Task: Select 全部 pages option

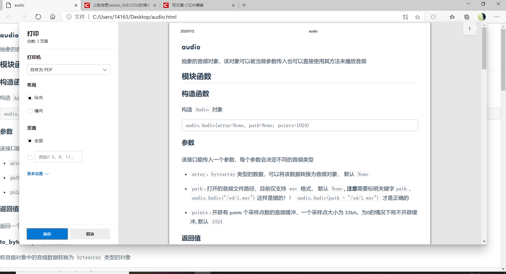Action: [x=30, y=141]
